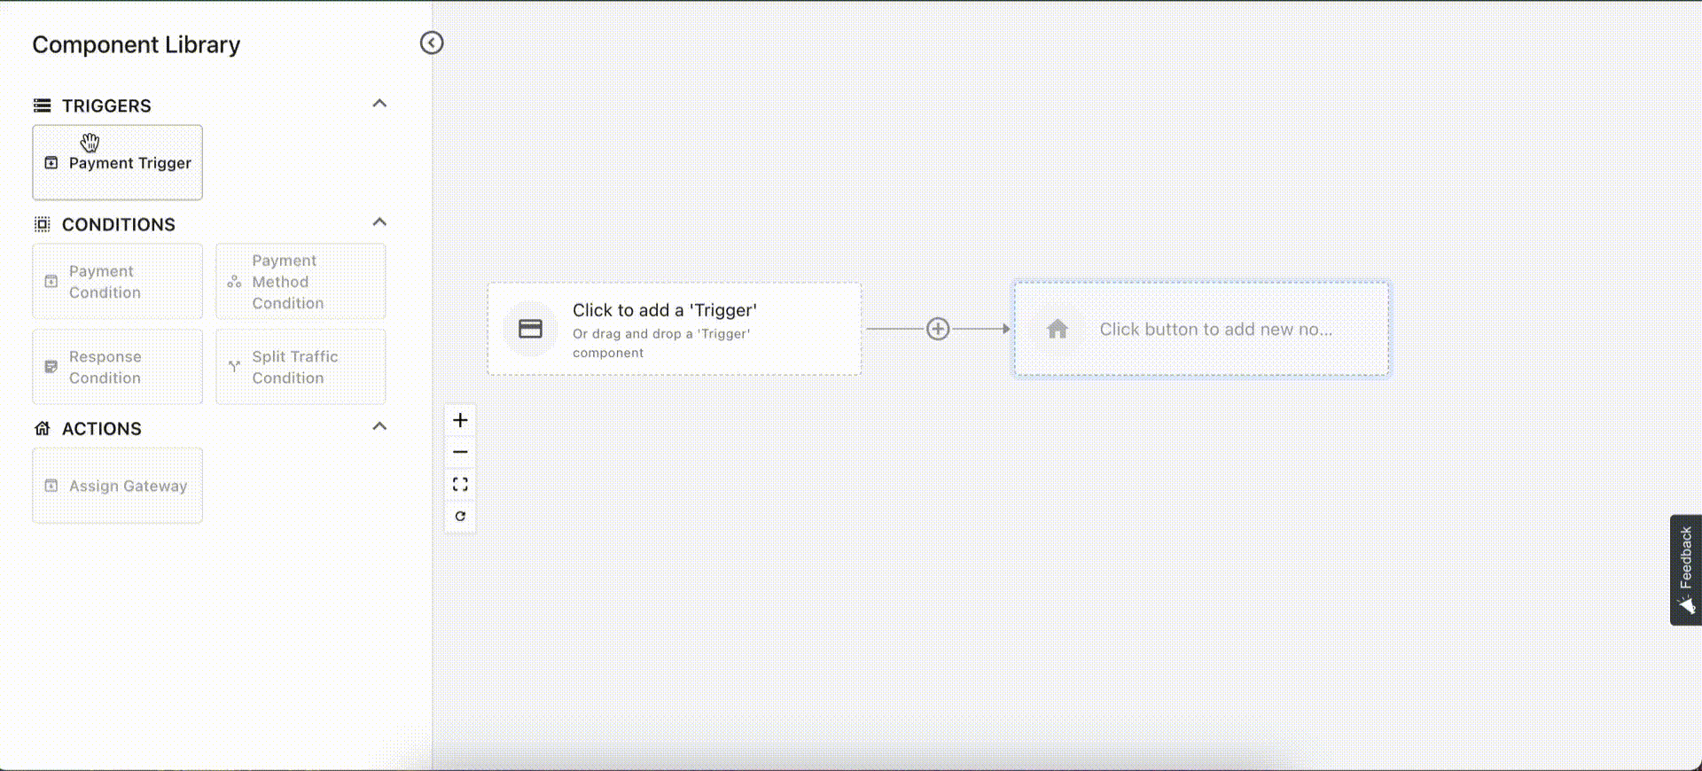Click the CONDITIONS section label
1702x771 pixels.
pos(119,224)
